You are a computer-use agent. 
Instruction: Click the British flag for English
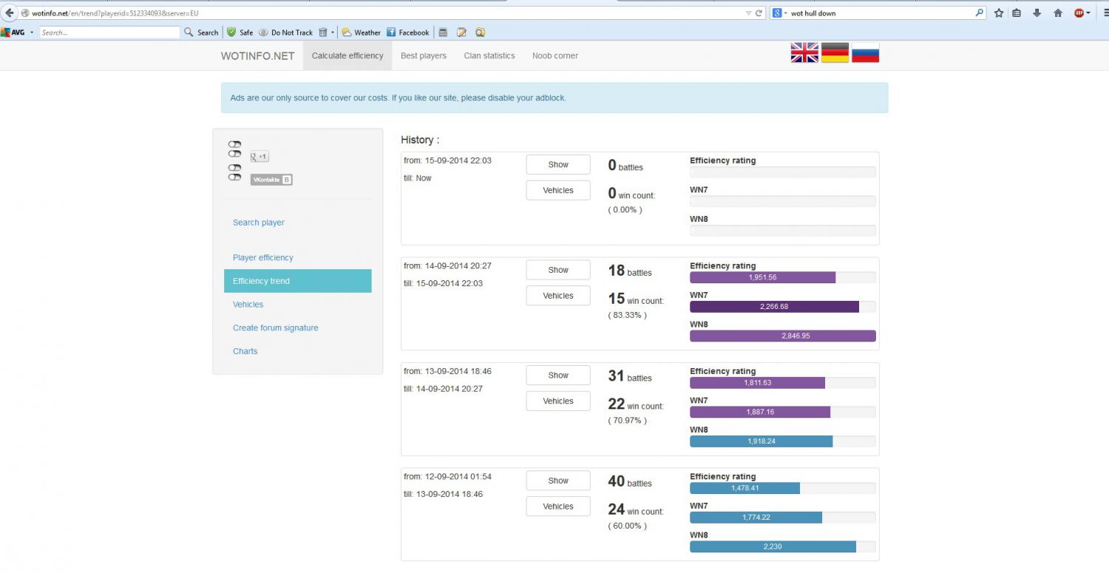coord(804,52)
